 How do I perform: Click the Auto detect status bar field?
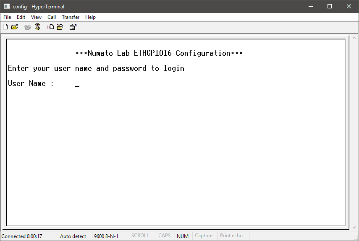point(73,236)
